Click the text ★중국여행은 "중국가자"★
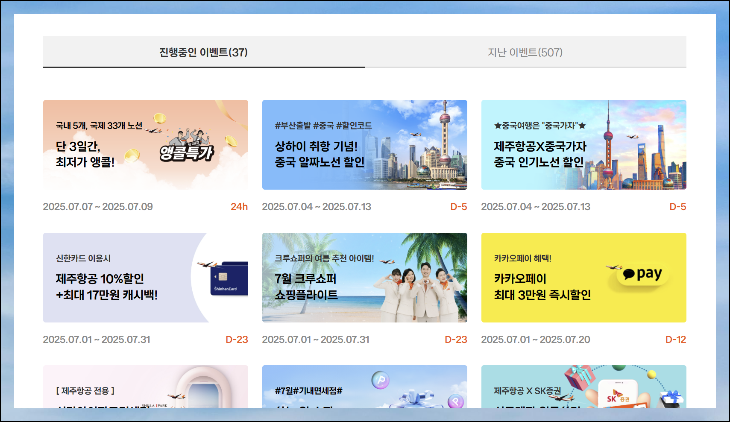This screenshot has height=422, width=730. [x=540, y=126]
